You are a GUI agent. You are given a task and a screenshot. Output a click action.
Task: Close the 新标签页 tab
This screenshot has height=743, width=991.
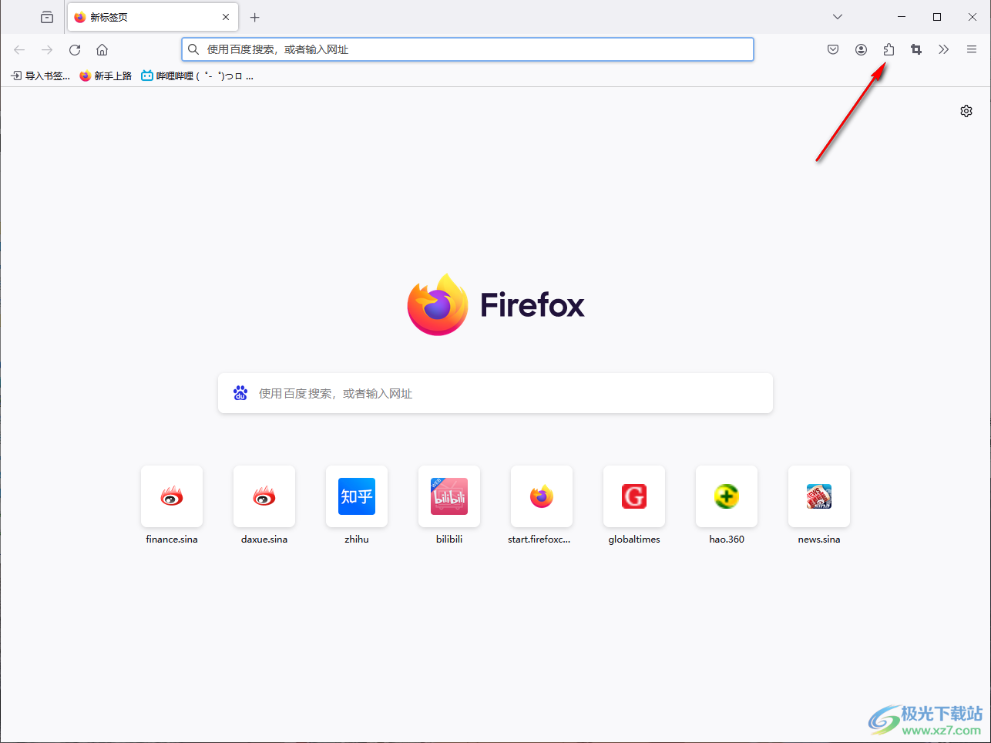[x=226, y=17]
